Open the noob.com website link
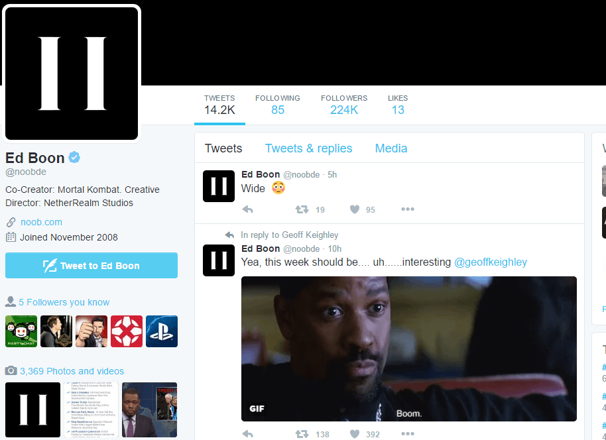Image resolution: width=606 pixels, height=440 pixels. (x=41, y=222)
